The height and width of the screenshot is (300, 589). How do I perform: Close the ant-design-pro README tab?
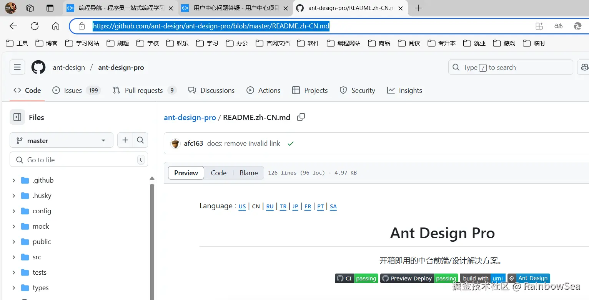tap(400, 8)
